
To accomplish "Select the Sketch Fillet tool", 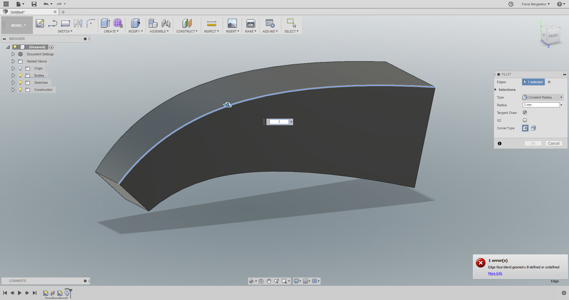I will pyautogui.click(x=91, y=23).
